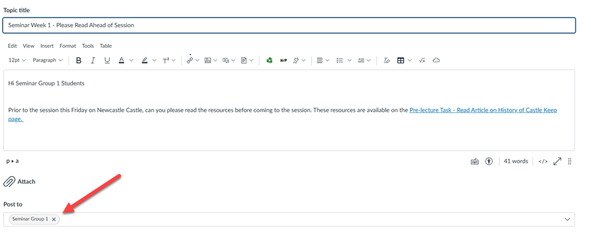Click the text alignment icon
591x238 pixels.
pos(320,60)
